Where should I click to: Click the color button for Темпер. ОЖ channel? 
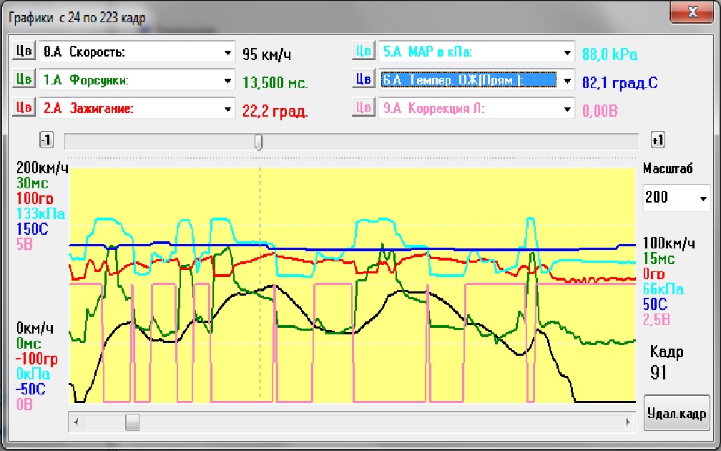click(363, 79)
